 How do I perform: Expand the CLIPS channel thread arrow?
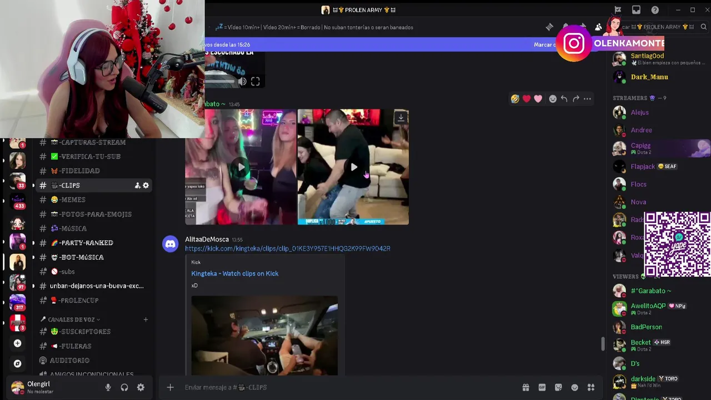(x=33, y=185)
